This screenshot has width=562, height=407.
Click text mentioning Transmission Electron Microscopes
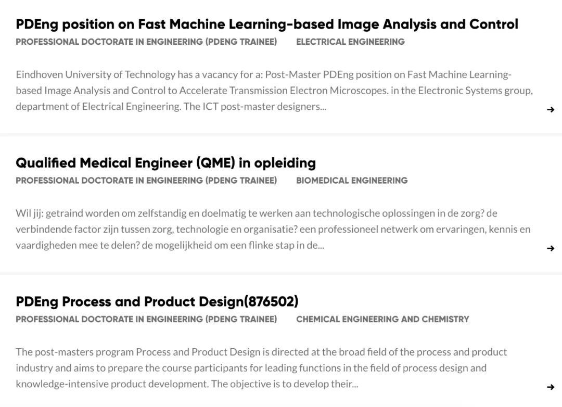click(x=274, y=91)
